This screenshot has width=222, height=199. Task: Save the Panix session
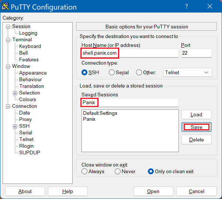[x=196, y=127]
